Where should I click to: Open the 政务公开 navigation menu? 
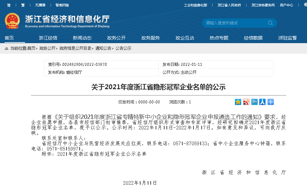tap(116, 38)
